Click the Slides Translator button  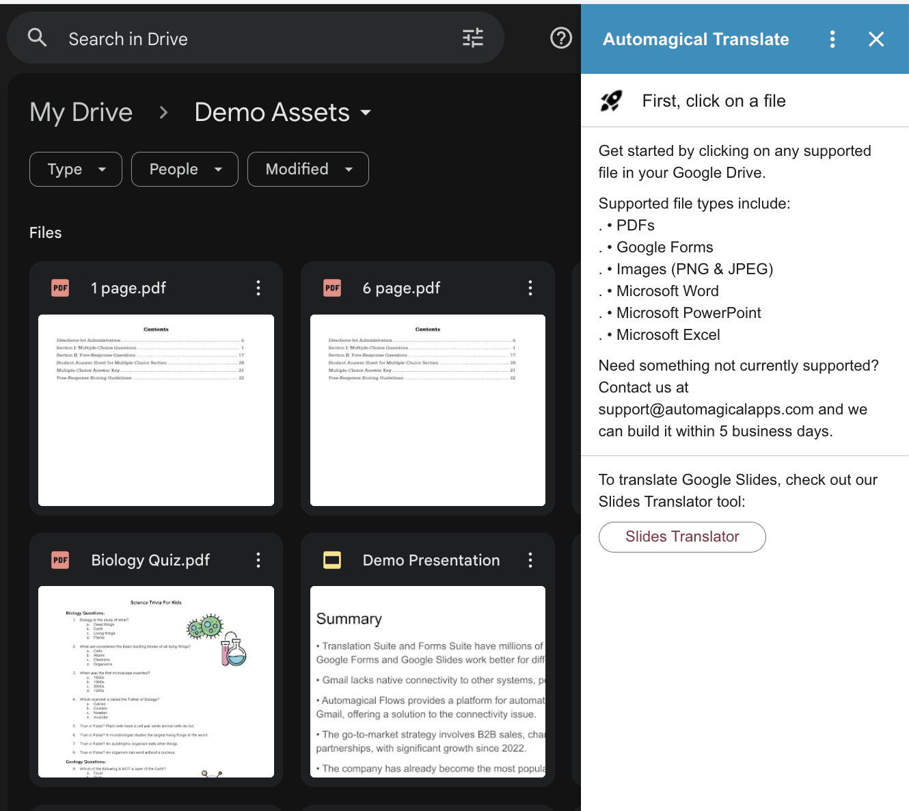(681, 537)
